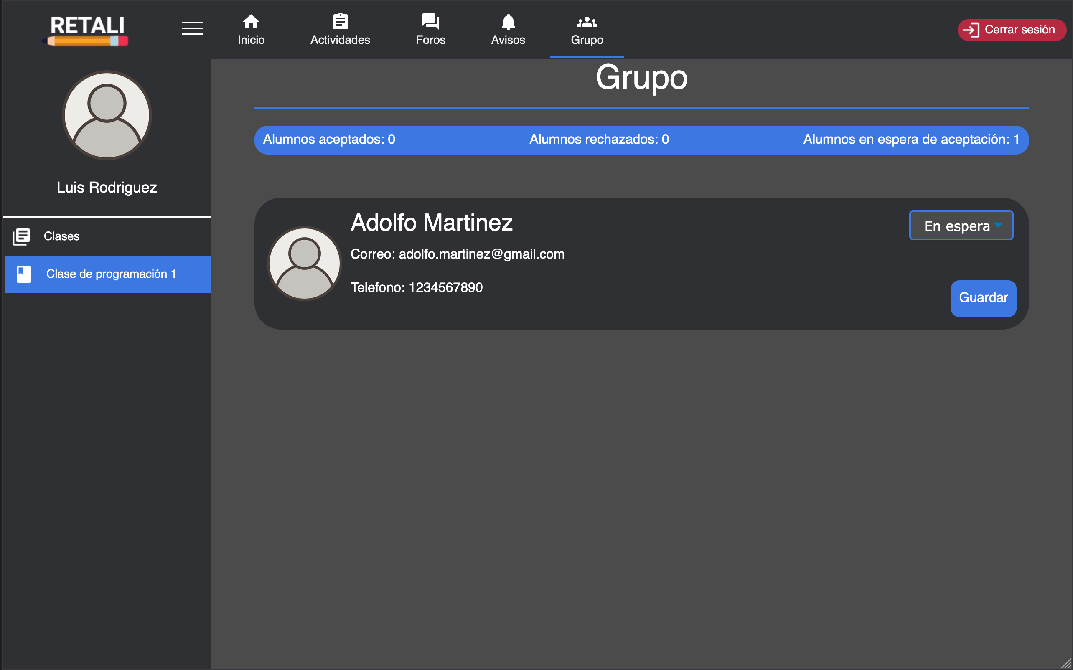
Task: Click the Alumnos aceptados counter bar
Action: point(329,139)
